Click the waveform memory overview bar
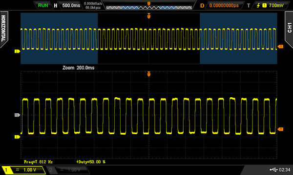Image resolution: width=293 pixels, height=175 pixels. tap(149, 8)
